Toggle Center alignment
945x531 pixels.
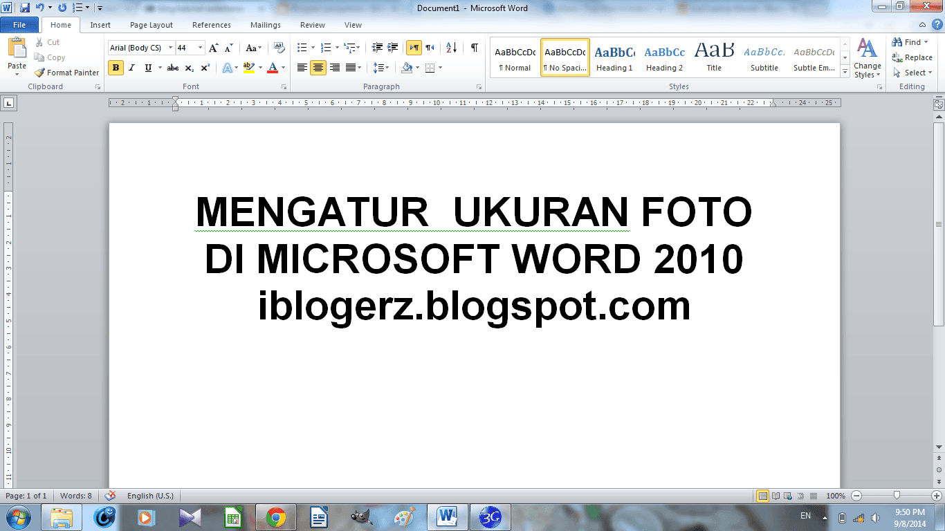318,68
